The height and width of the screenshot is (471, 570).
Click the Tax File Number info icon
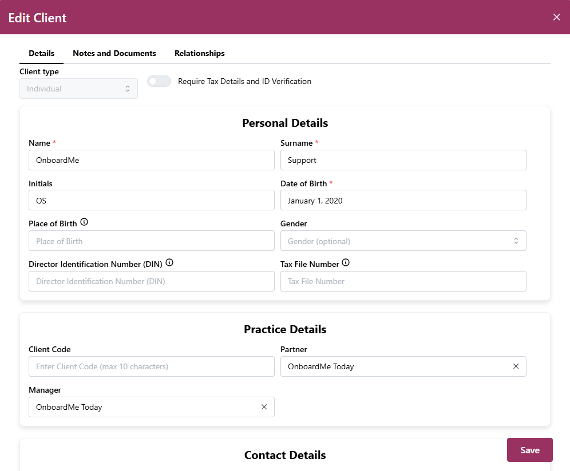click(346, 263)
